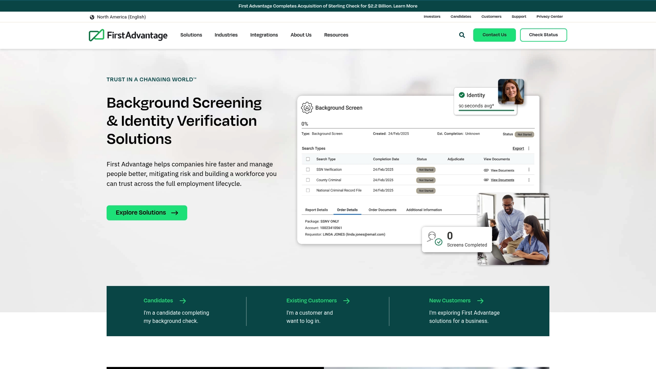Click the Not Started status badge beside Status
This screenshot has height=369, width=656.
(x=524, y=134)
